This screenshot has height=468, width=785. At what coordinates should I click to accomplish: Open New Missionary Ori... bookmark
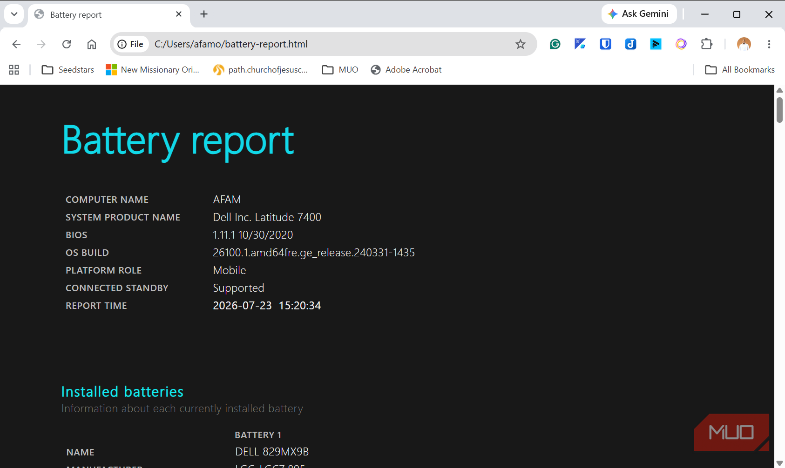tap(153, 70)
